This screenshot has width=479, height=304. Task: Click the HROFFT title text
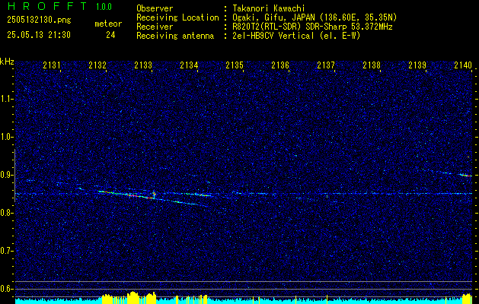click(x=47, y=6)
